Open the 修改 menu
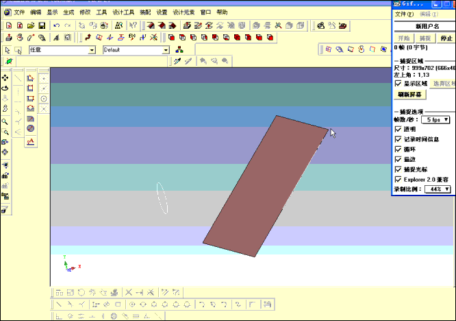This screenshot has height=321, width=456. coord(85,12)
